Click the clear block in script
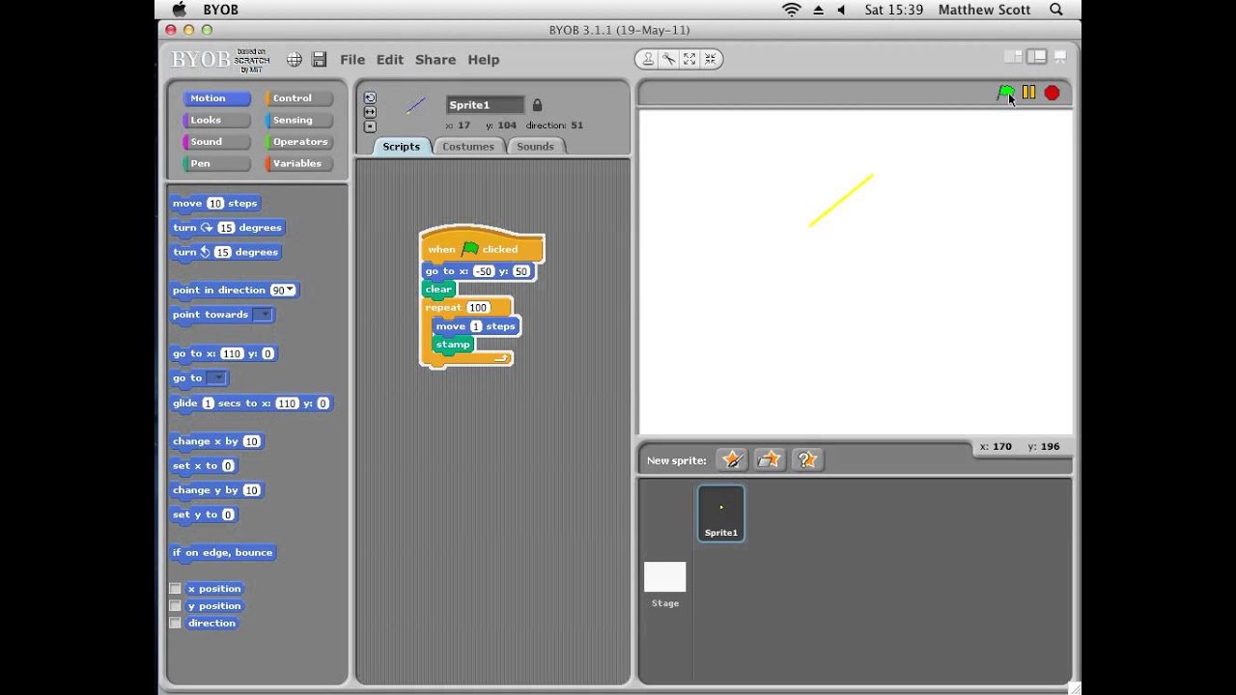 [438, 289]
